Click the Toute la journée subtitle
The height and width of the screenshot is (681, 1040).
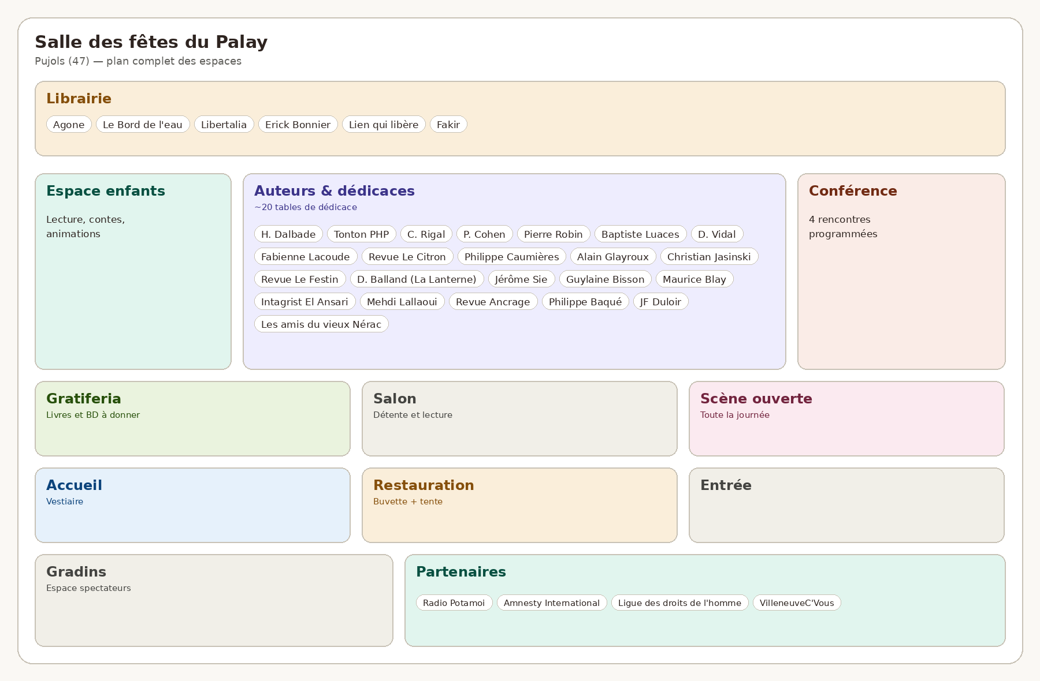point(735,415)
